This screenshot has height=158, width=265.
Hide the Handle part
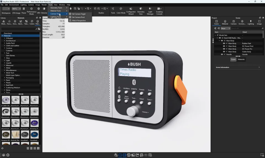click(x=222, y=55)
